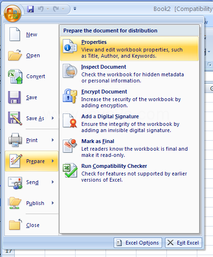
Task: Click the Save diskette icon in menu
Action: [14, 97]
